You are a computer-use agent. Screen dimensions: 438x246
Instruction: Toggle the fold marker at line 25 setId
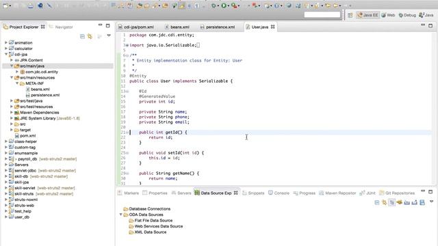[127, 153]
